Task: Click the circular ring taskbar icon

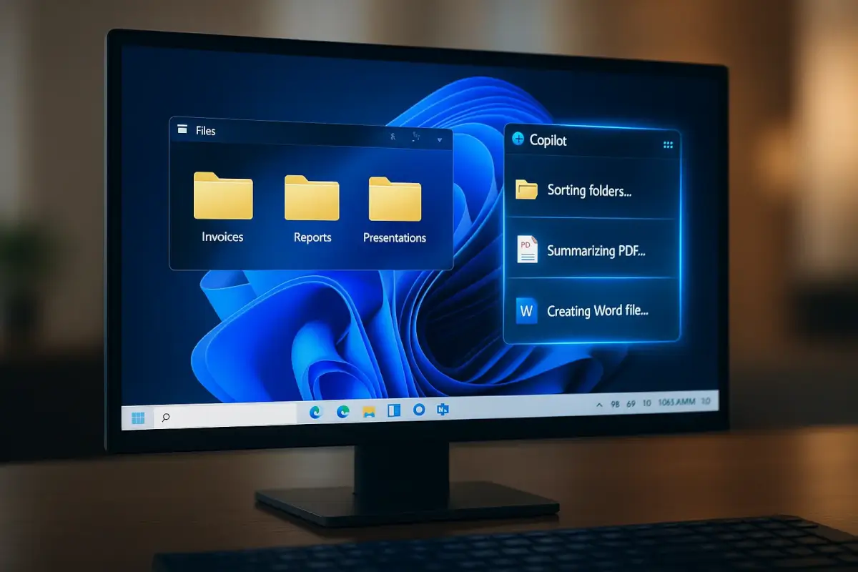Action: click(419, 410)
